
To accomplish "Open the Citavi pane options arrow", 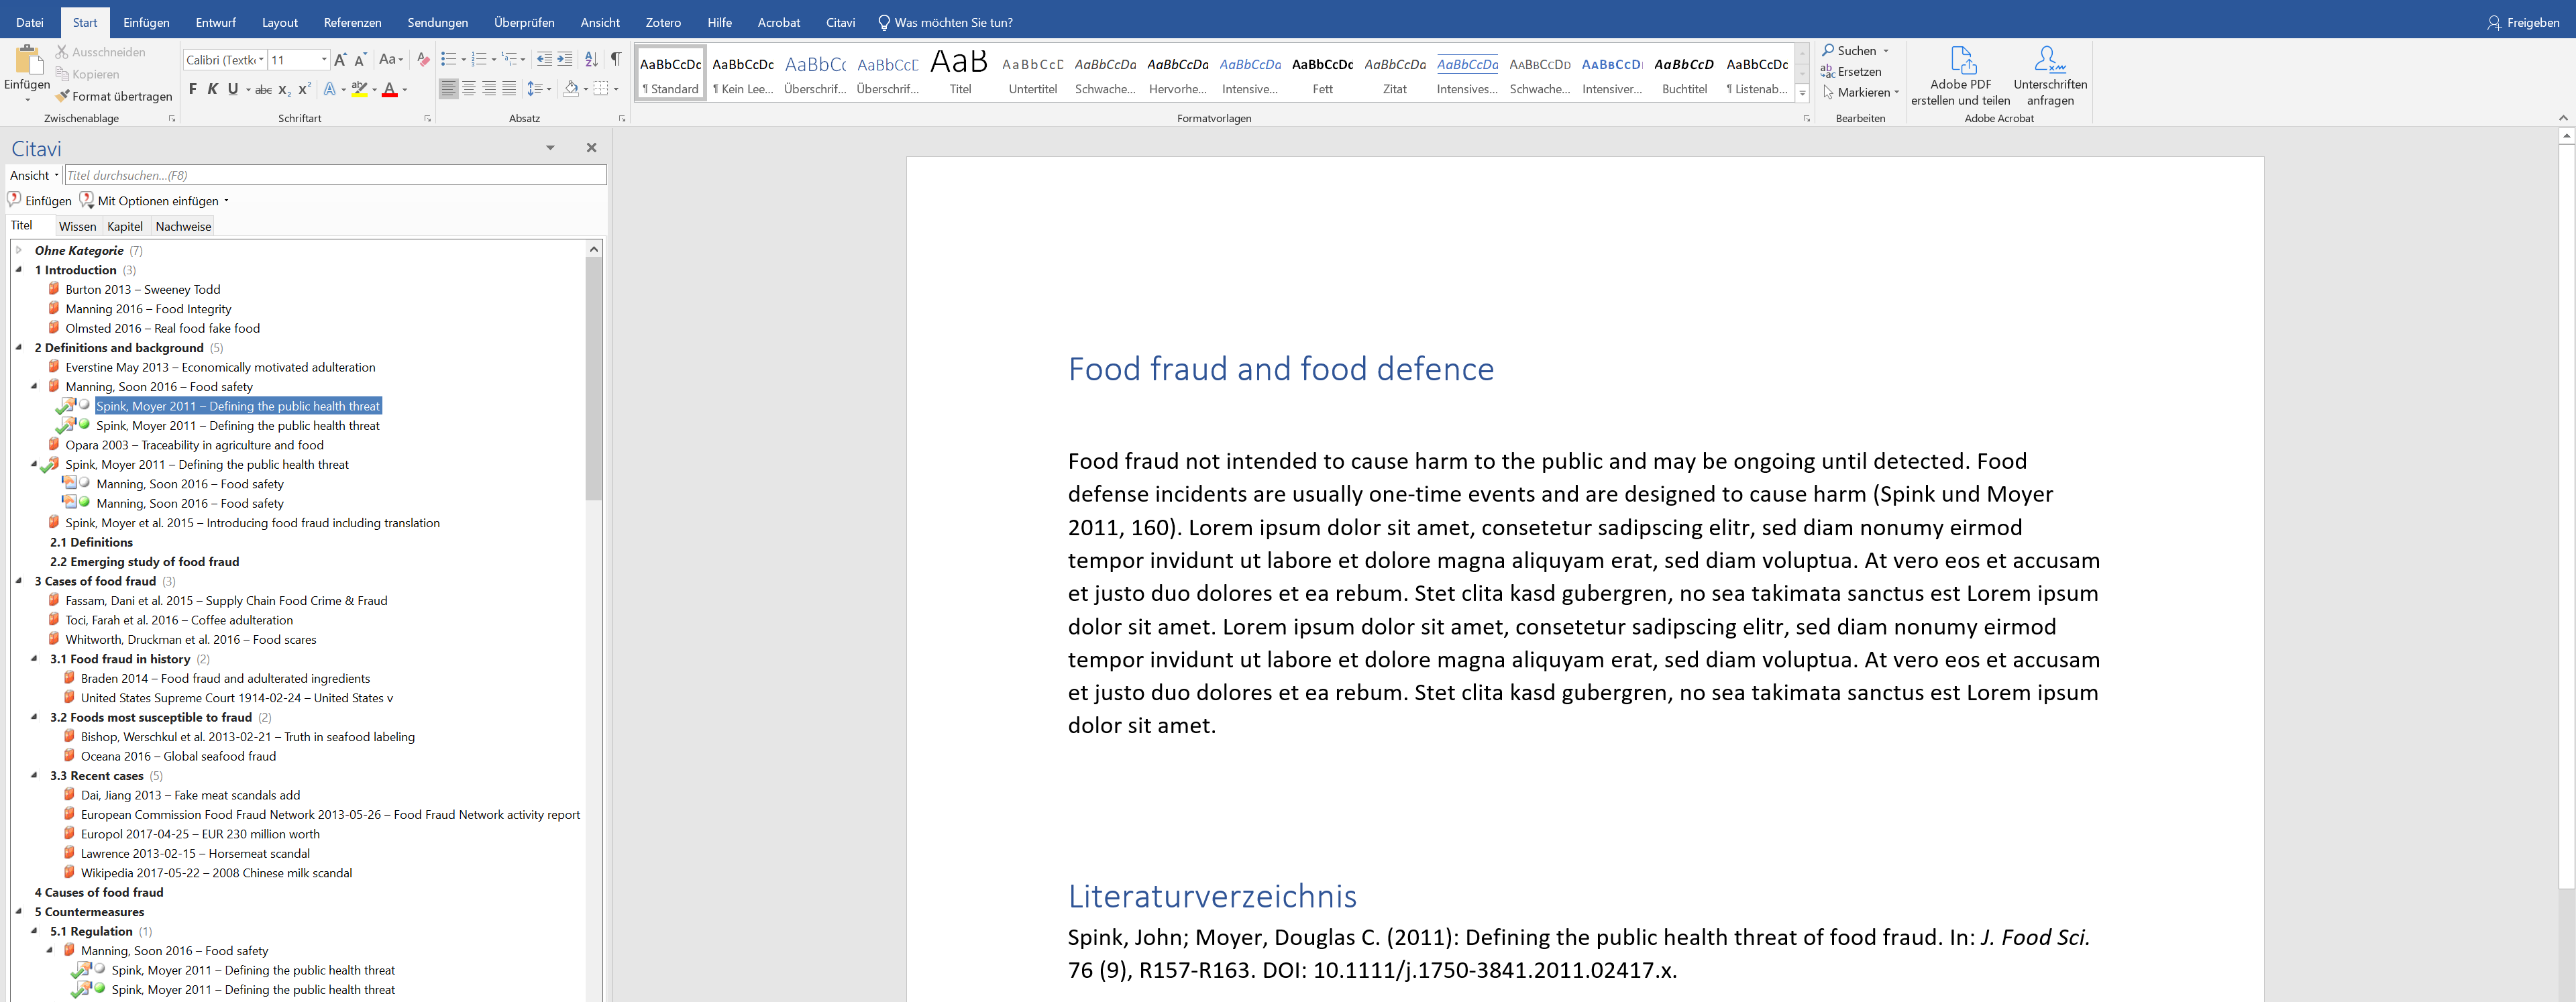I will 550,148.
